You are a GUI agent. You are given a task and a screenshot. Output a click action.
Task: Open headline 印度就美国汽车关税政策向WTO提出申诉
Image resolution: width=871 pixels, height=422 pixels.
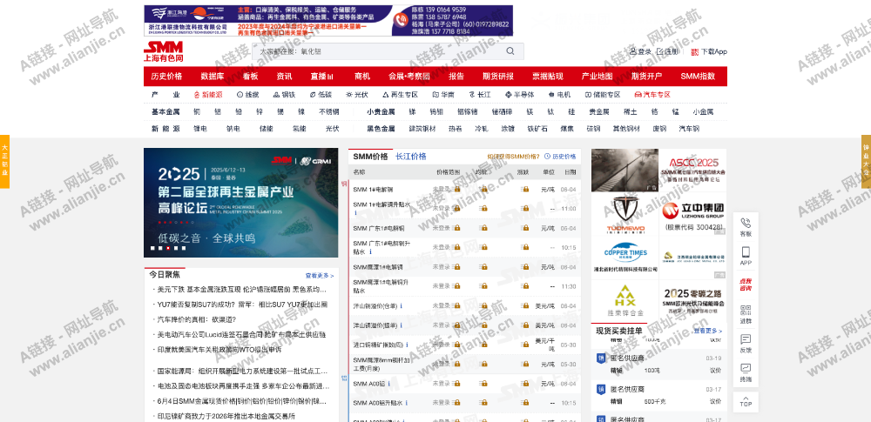pos(219,350)
